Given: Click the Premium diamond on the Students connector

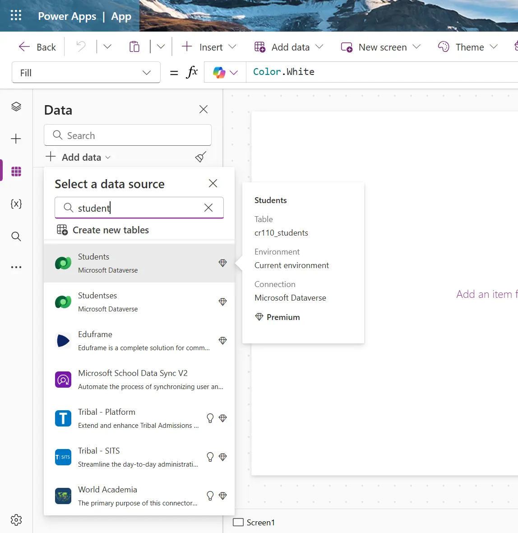Looking at the screenshot, I should 222,262.
